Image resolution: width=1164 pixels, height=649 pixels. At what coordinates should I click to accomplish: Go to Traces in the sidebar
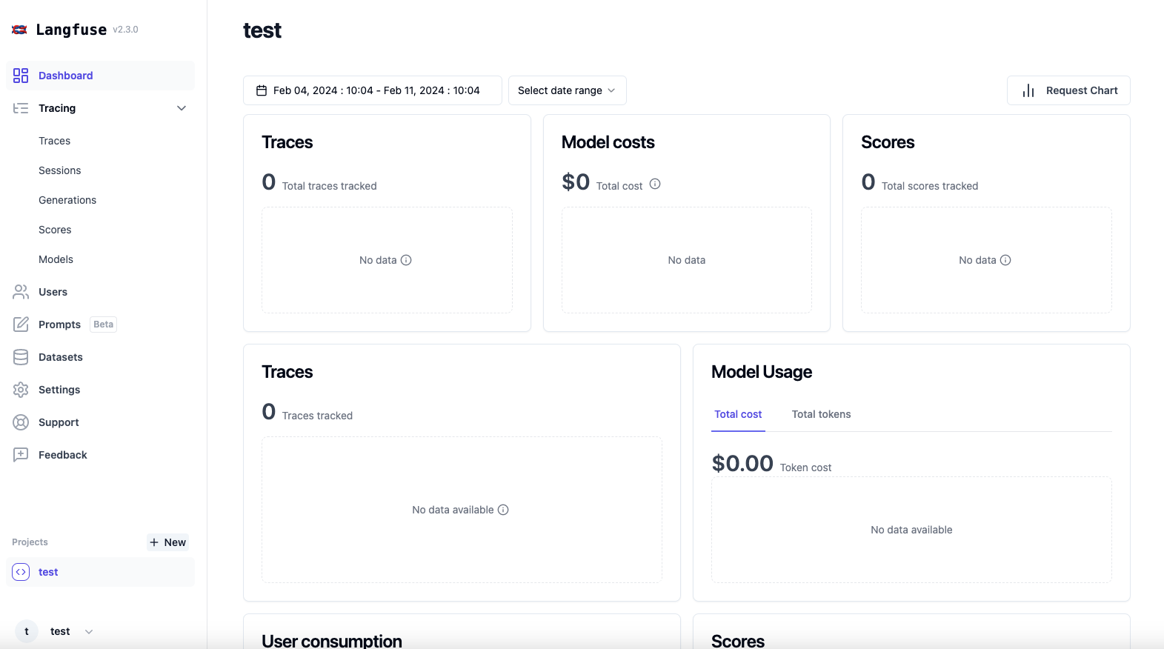pyautogui.click(x=55, y=141)
